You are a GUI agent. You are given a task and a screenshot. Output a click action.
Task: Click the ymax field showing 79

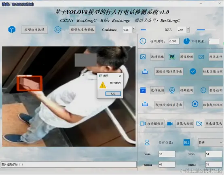coord(214,164)
